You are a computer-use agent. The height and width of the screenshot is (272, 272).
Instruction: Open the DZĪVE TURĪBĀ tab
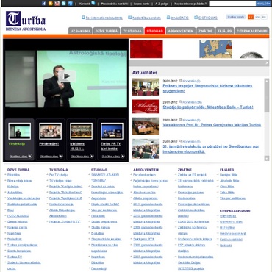(107, 31)
